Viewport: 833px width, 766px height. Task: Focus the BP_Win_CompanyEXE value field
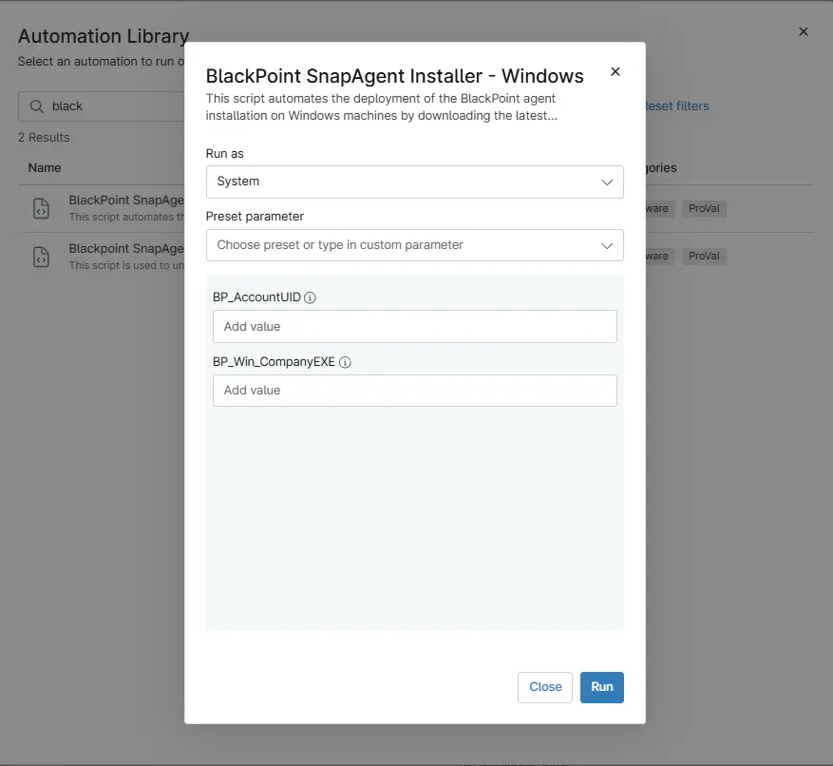pyautogui.click(x=414, y=391)
